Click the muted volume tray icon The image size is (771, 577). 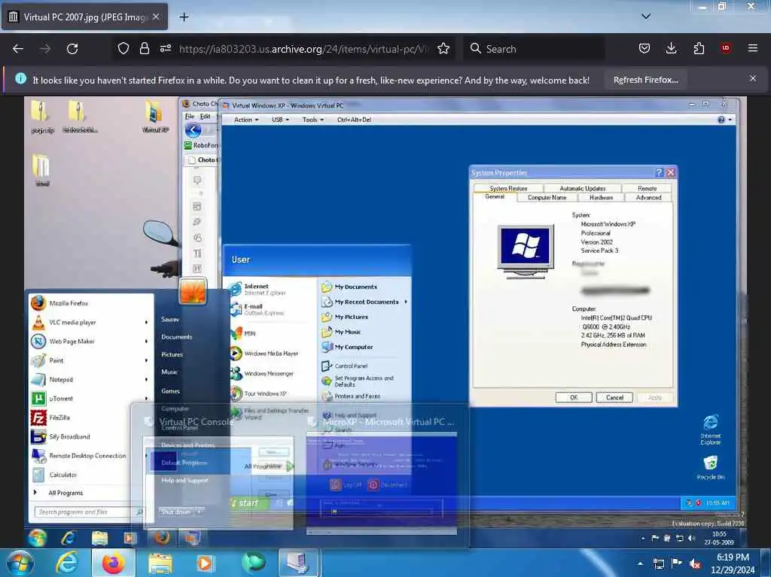pyautogui.click(x=695, y=563)
